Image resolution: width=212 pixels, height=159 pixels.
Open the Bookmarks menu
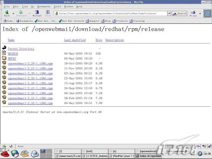coord(44,7)
